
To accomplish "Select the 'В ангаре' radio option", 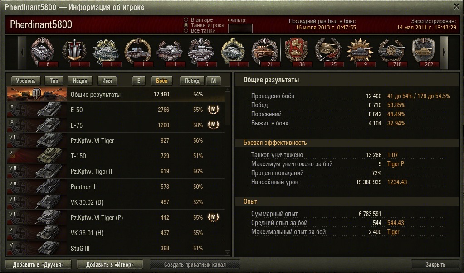I will coord(186,20).
